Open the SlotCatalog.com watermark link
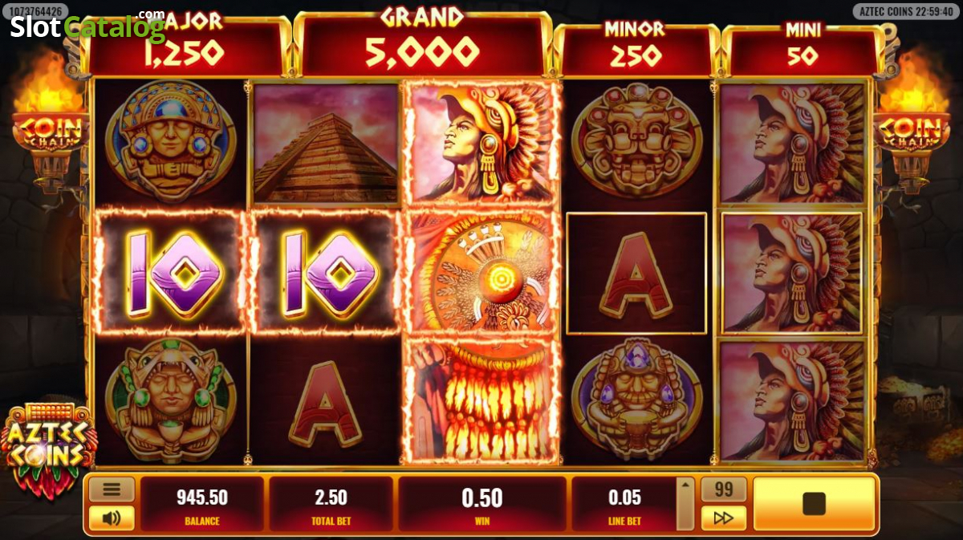The width and height of the screenshot is (963, 540). (x=87, y=26)
